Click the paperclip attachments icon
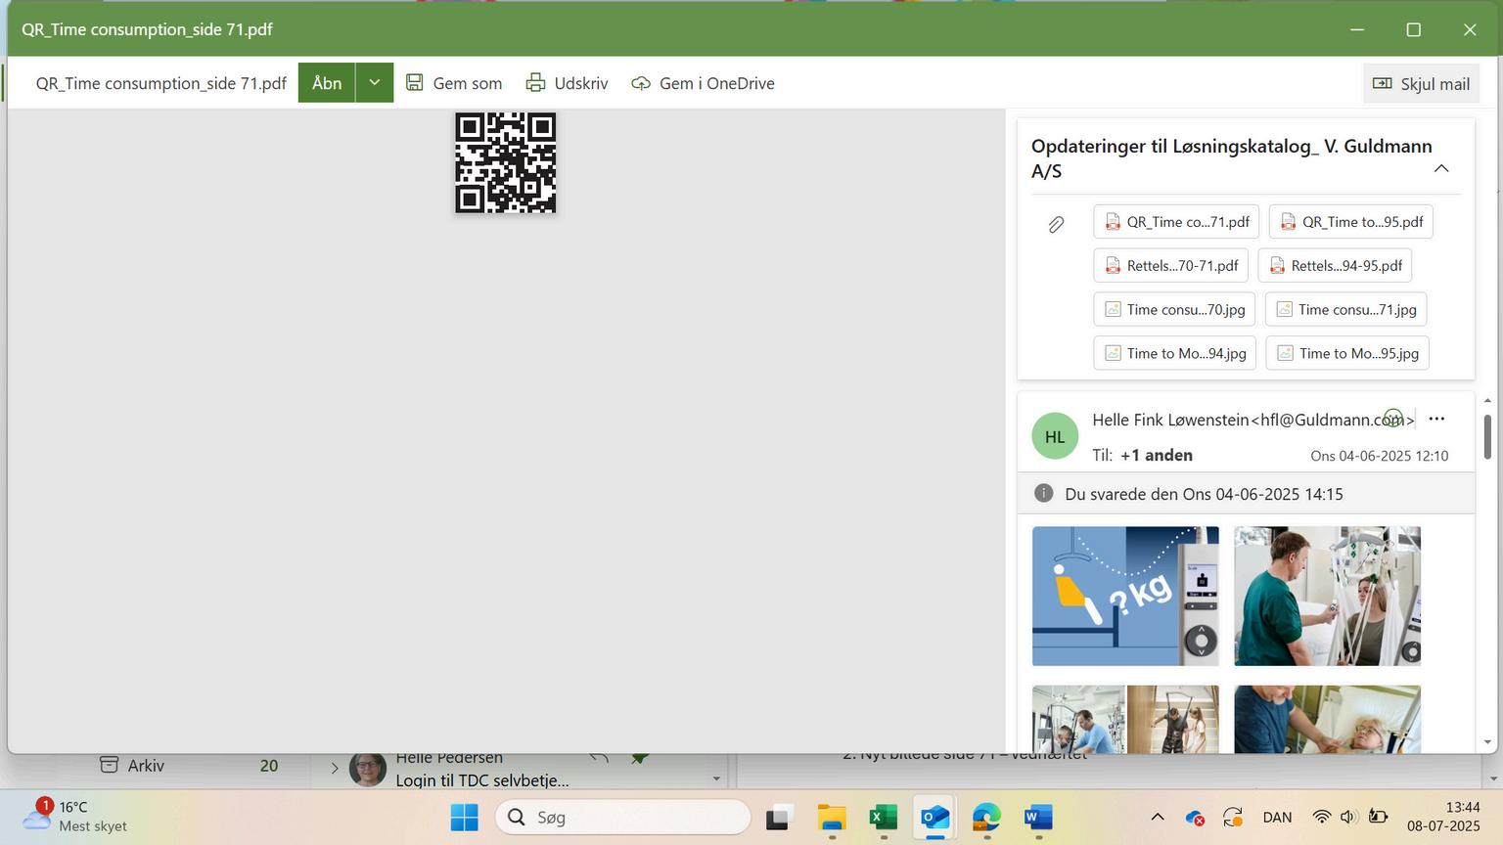 (x=1056, y=224)
